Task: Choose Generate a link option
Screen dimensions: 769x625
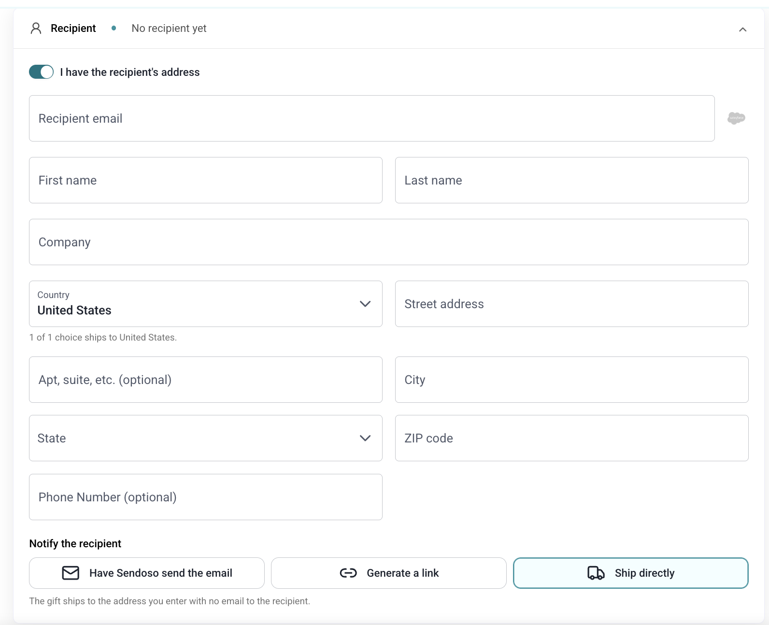Action: (389, 573)
